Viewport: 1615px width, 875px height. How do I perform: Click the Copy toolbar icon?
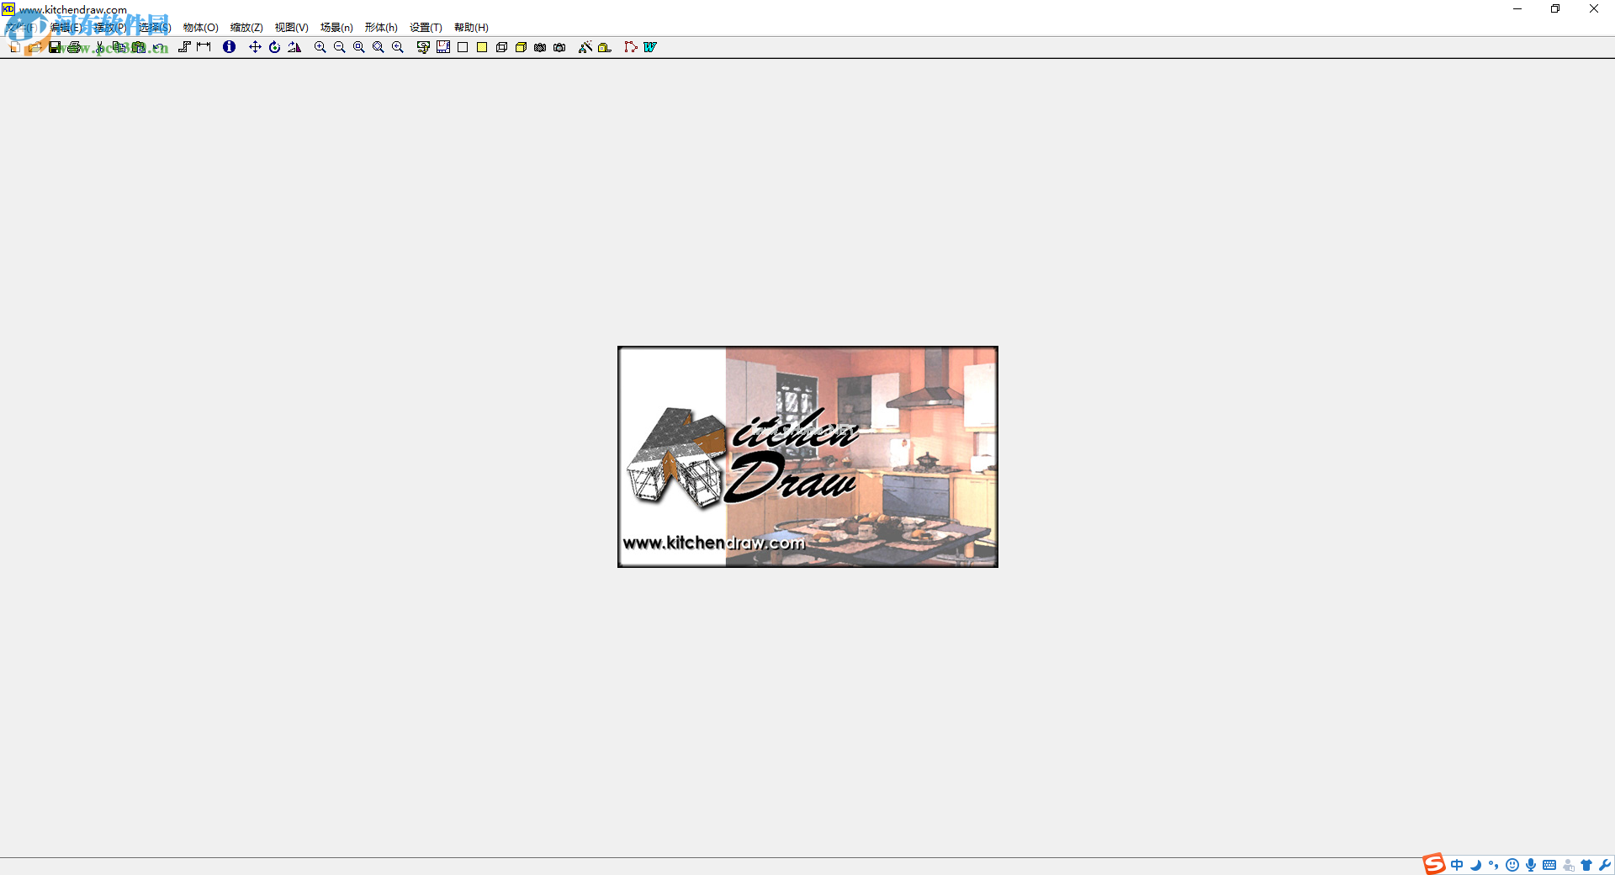coord(119,47)
